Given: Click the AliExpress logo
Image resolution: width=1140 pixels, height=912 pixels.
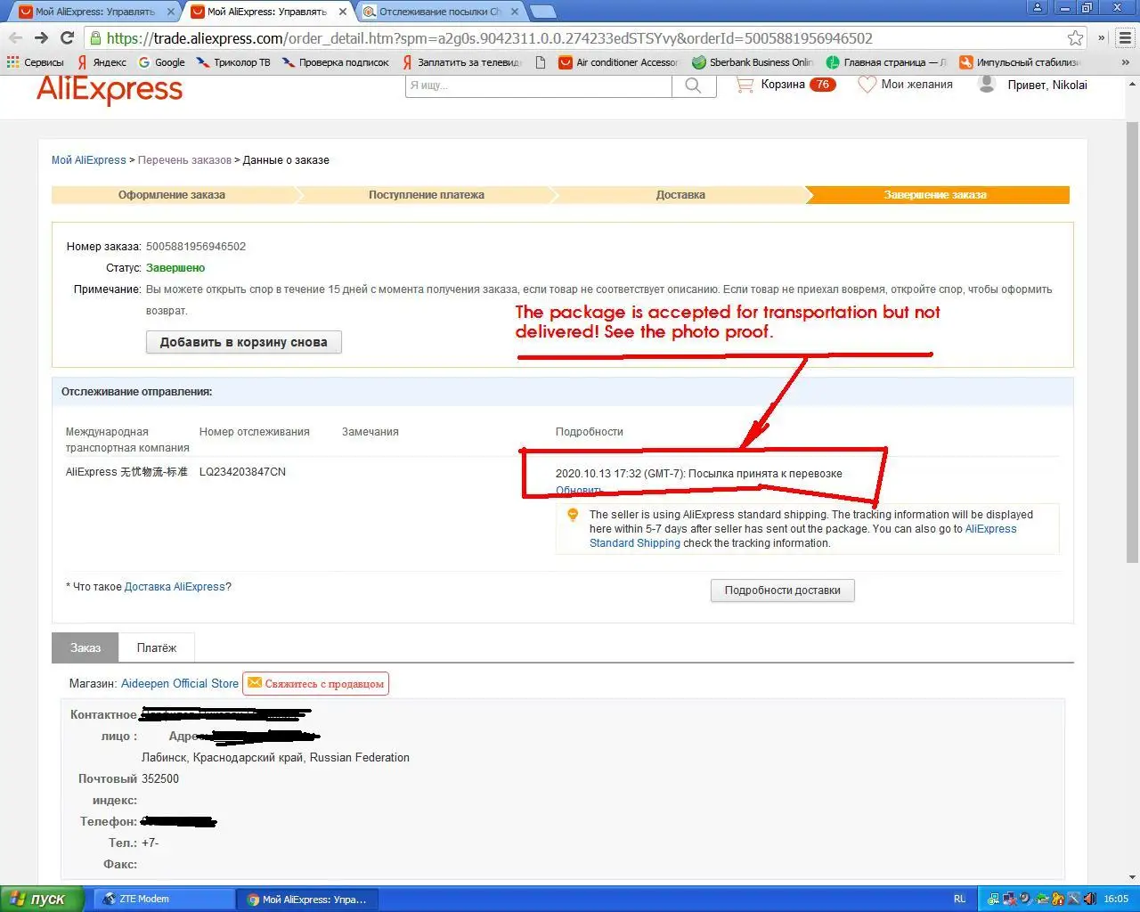Looking at the screenshot, I should 110,89.
